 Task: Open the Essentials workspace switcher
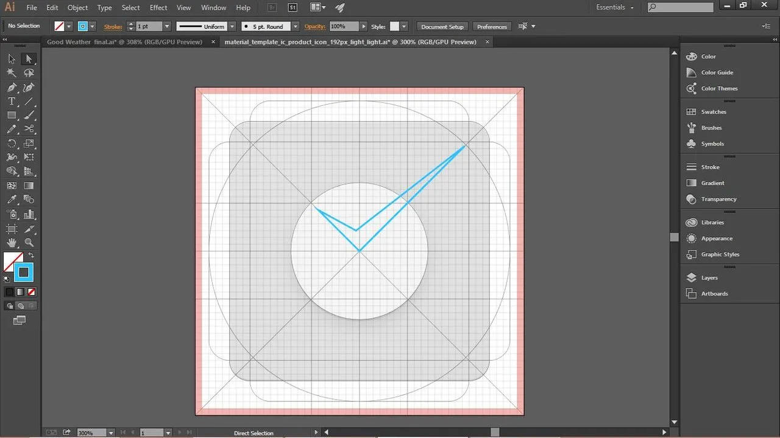pyautogui.click(x=615, y=7)
